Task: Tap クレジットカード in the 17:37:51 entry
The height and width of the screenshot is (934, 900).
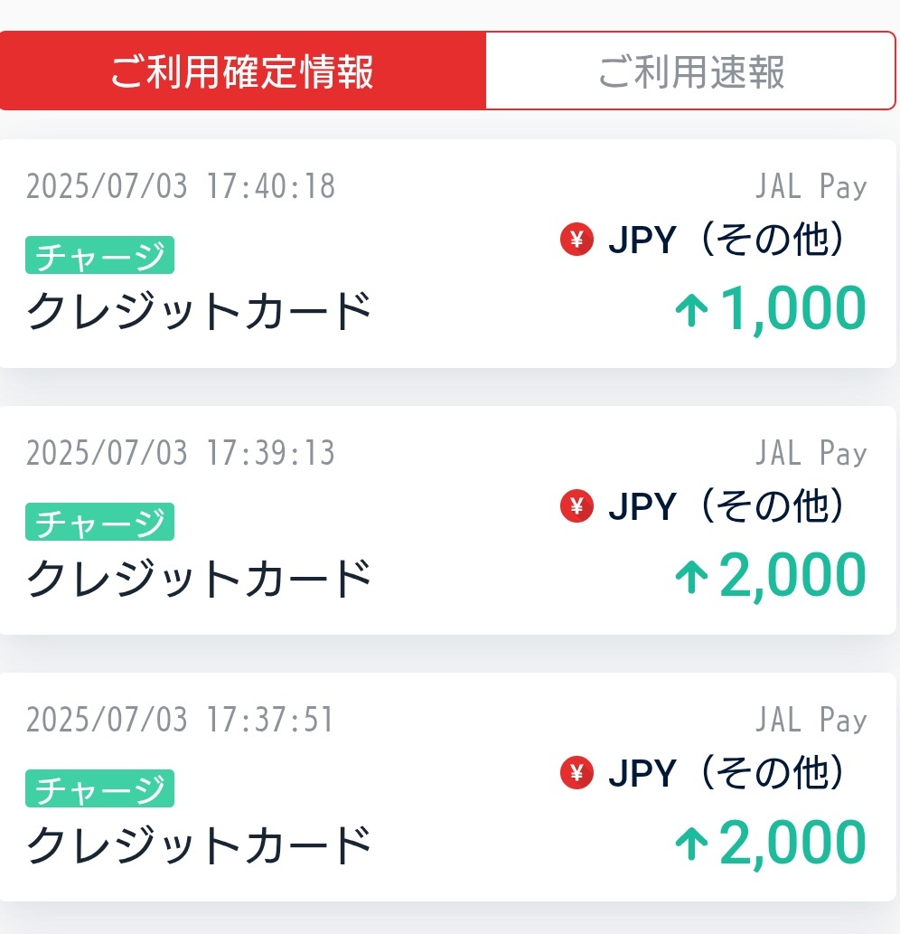Action: [x=199, y=844]
